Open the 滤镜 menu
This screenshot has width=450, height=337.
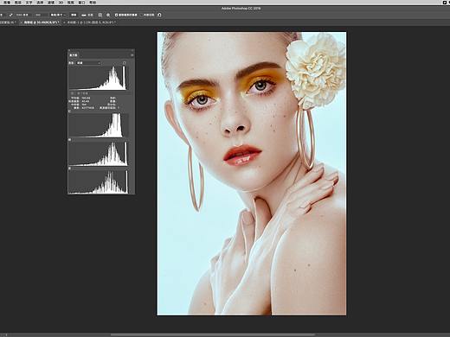pos(51,3)
